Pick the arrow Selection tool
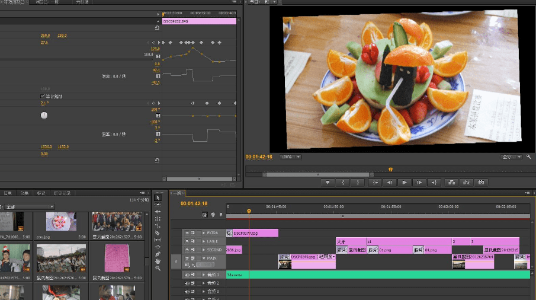The height and width of the screenshot is (300, 536). click(x=158, y=197)
